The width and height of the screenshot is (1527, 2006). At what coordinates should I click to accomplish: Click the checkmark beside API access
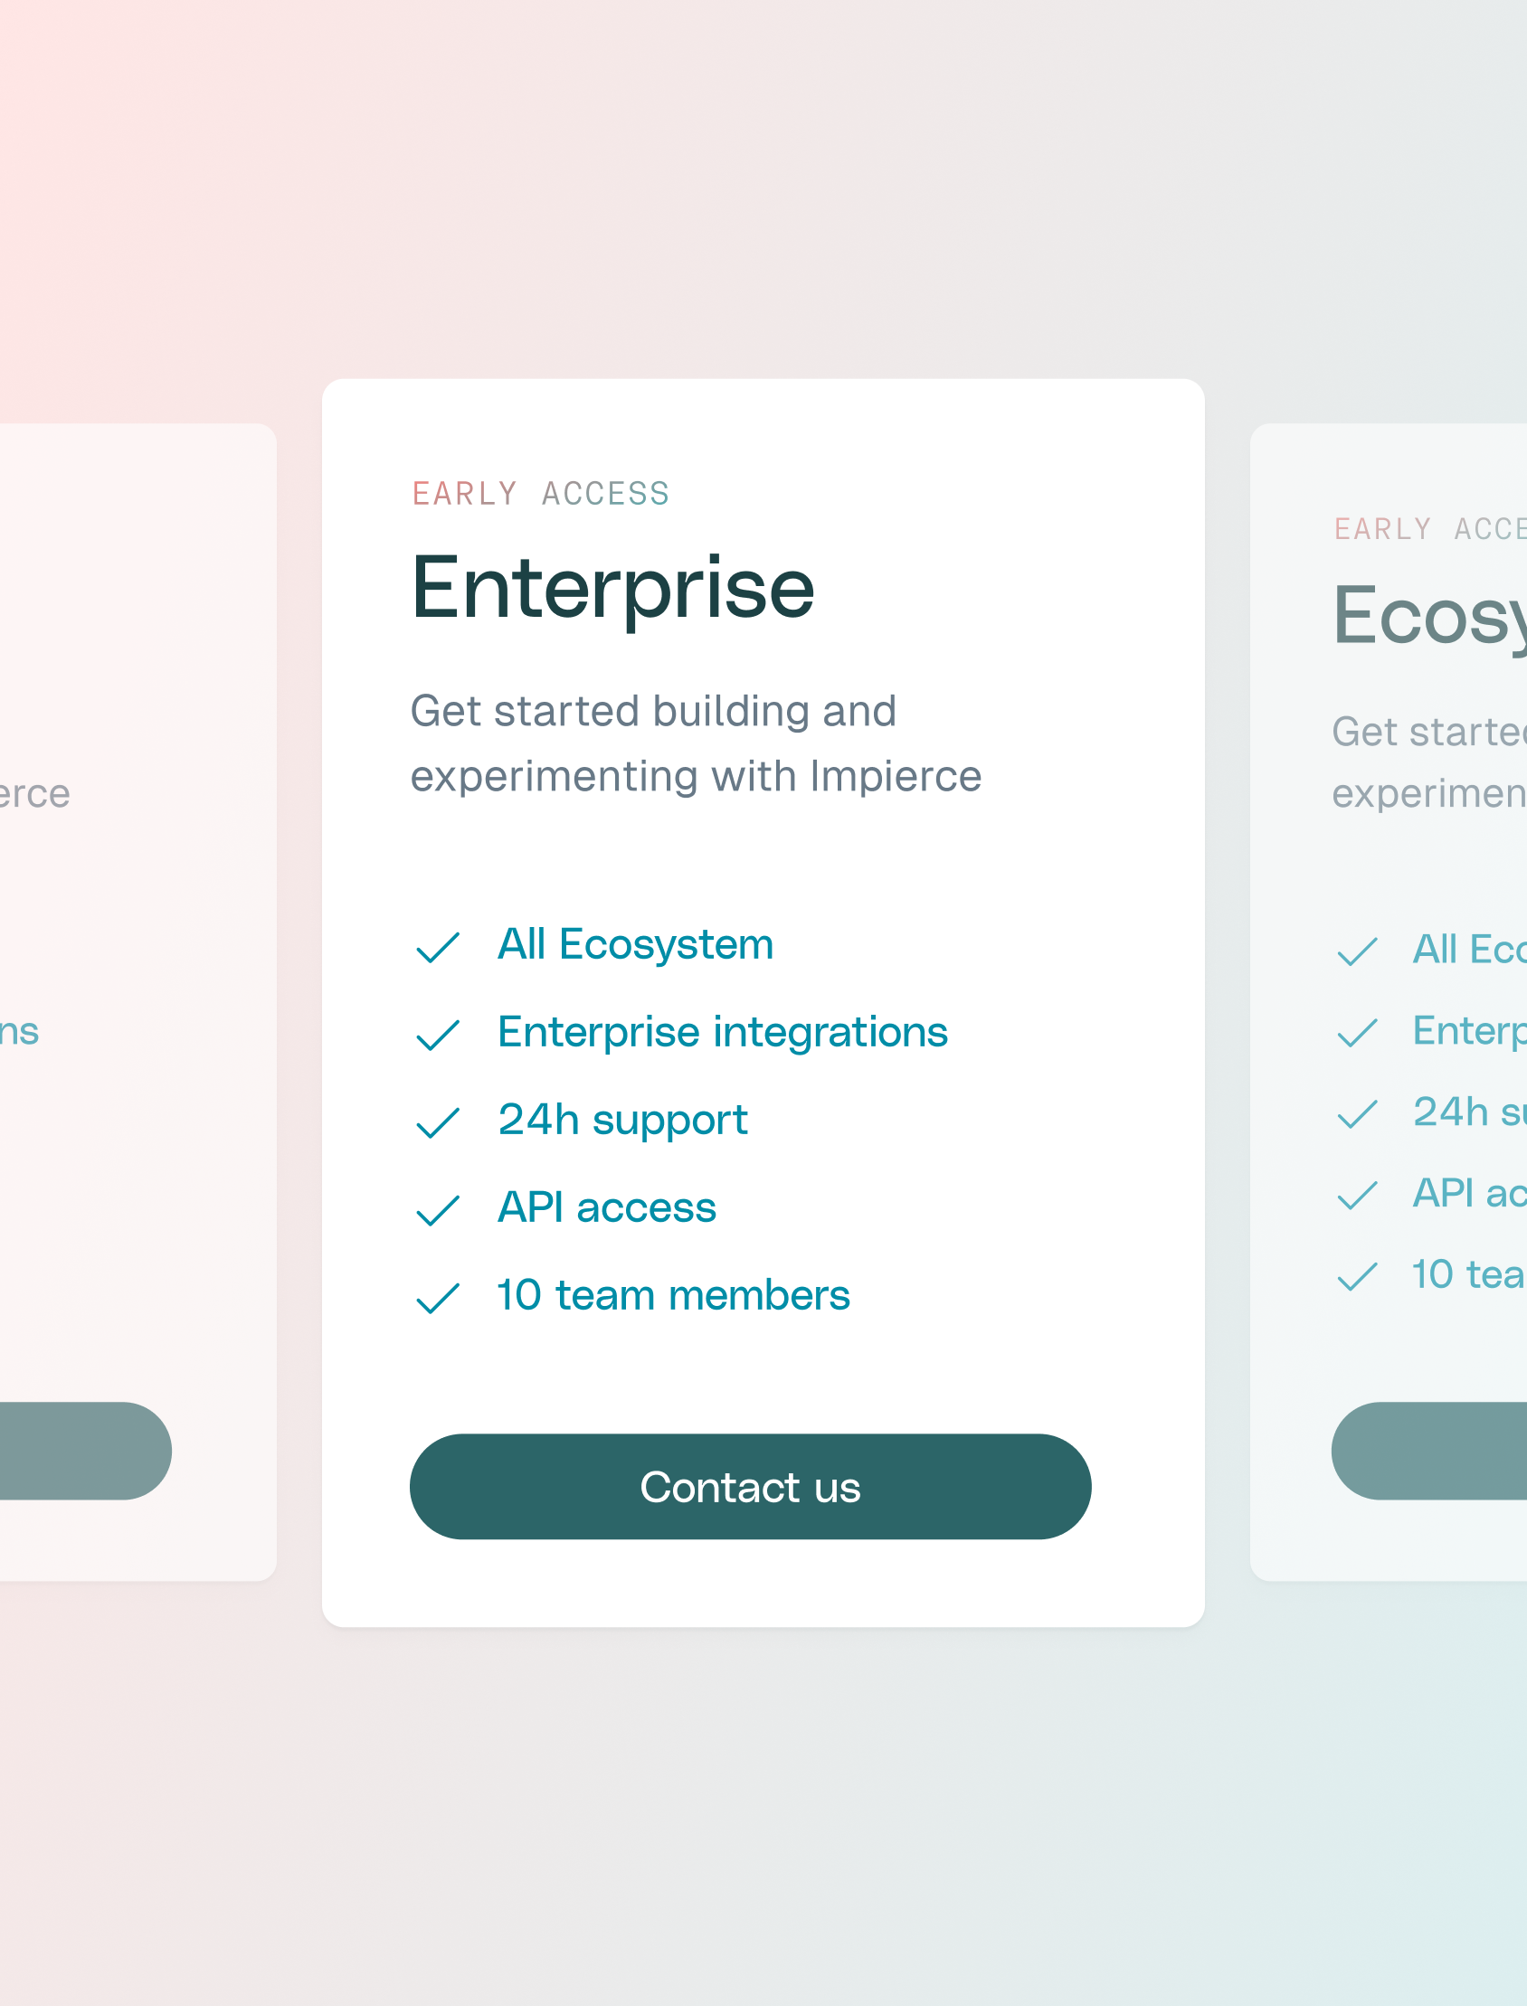pyautogui.click(x=437, y=1210)
